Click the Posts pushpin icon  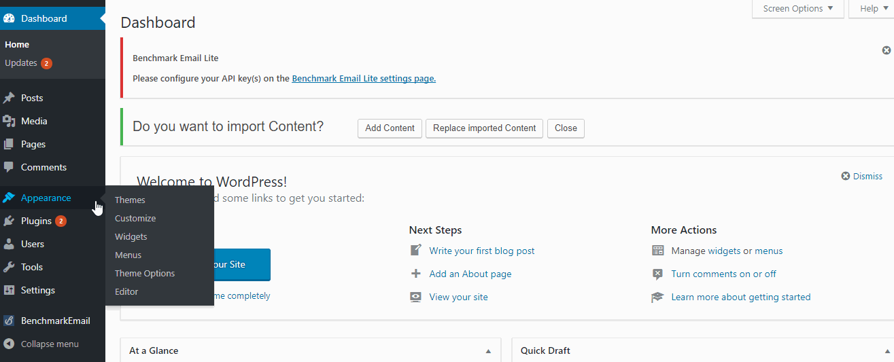pyautogui.click(x=9, y=98)
